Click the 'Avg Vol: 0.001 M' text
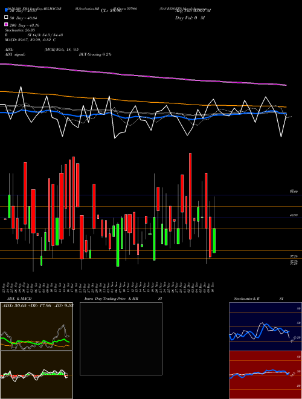 pos(193,11)
